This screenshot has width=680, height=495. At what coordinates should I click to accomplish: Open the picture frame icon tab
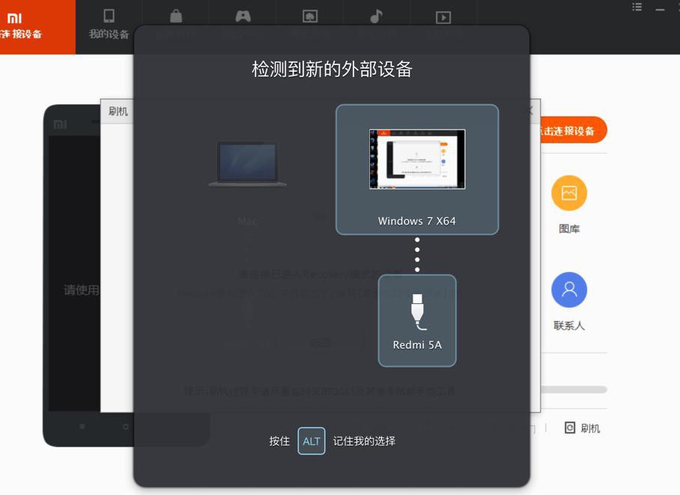[309, 16]
